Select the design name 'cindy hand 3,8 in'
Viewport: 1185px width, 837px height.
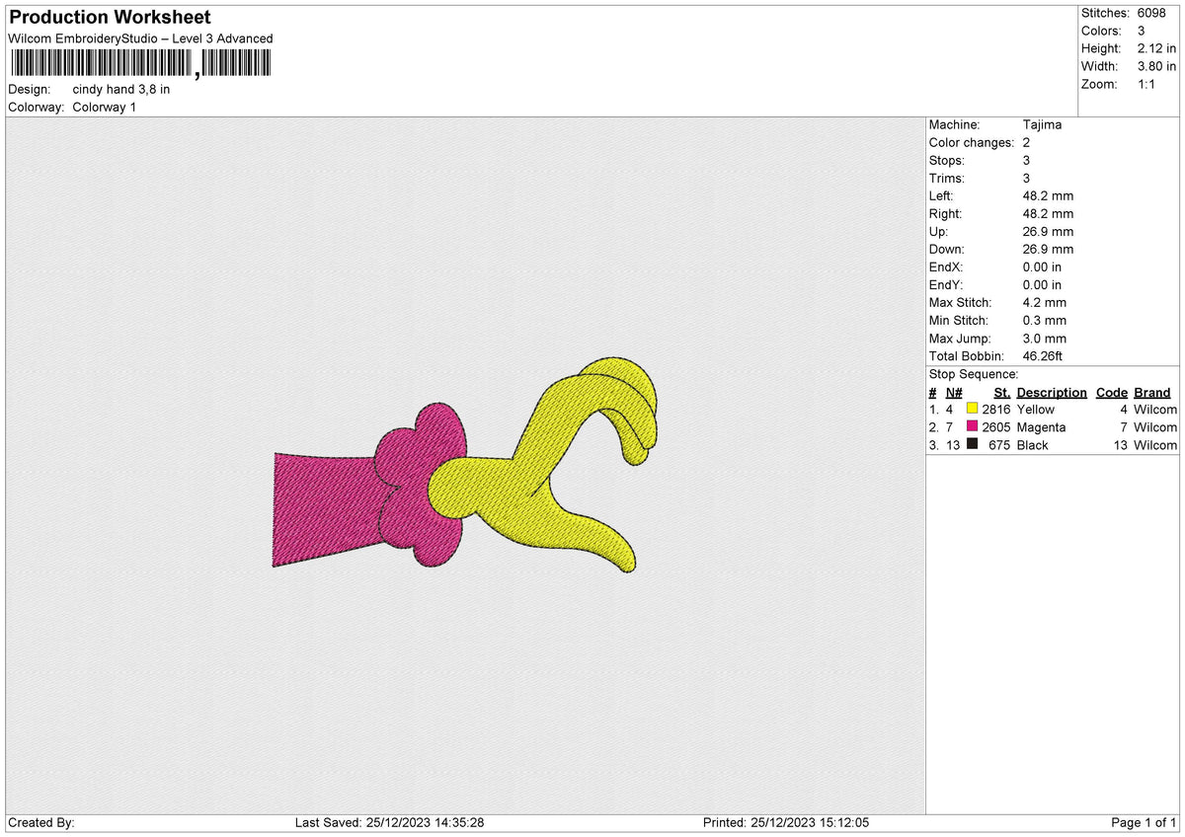(x=121, y=89)
